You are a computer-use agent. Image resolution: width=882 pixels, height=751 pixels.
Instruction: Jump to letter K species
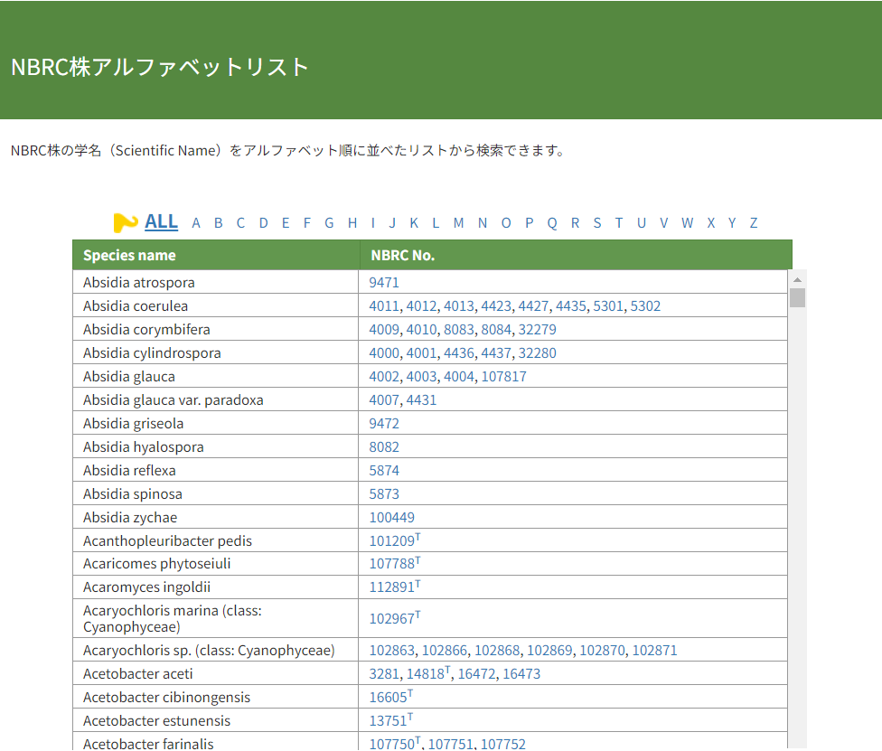[414, 223]
